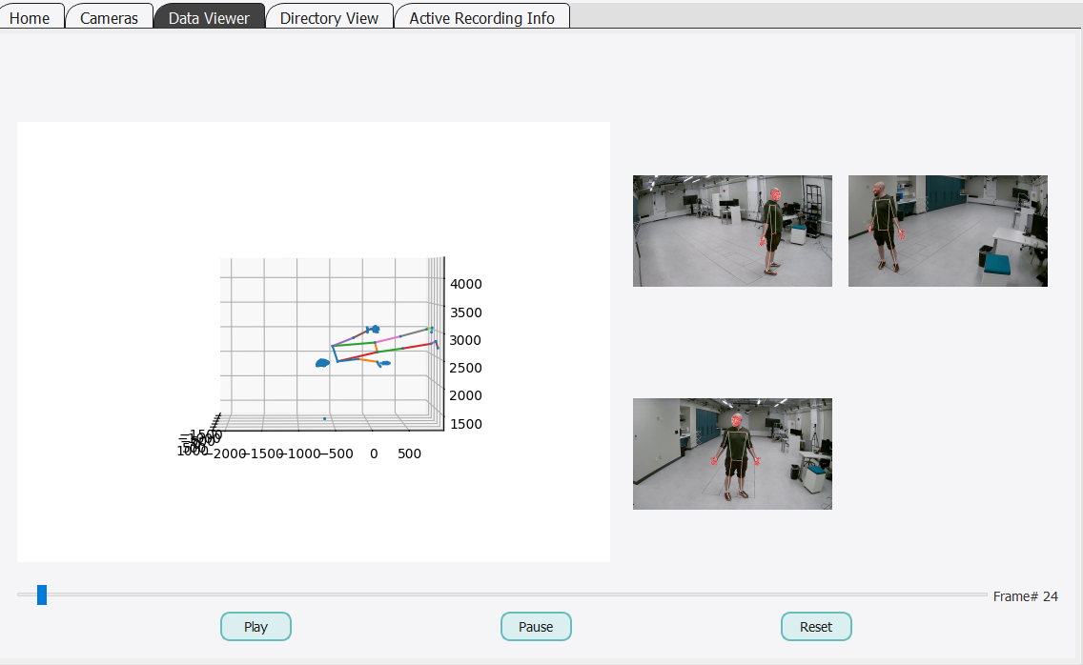Select the Data Viewer tab

[x=209, y=18]
